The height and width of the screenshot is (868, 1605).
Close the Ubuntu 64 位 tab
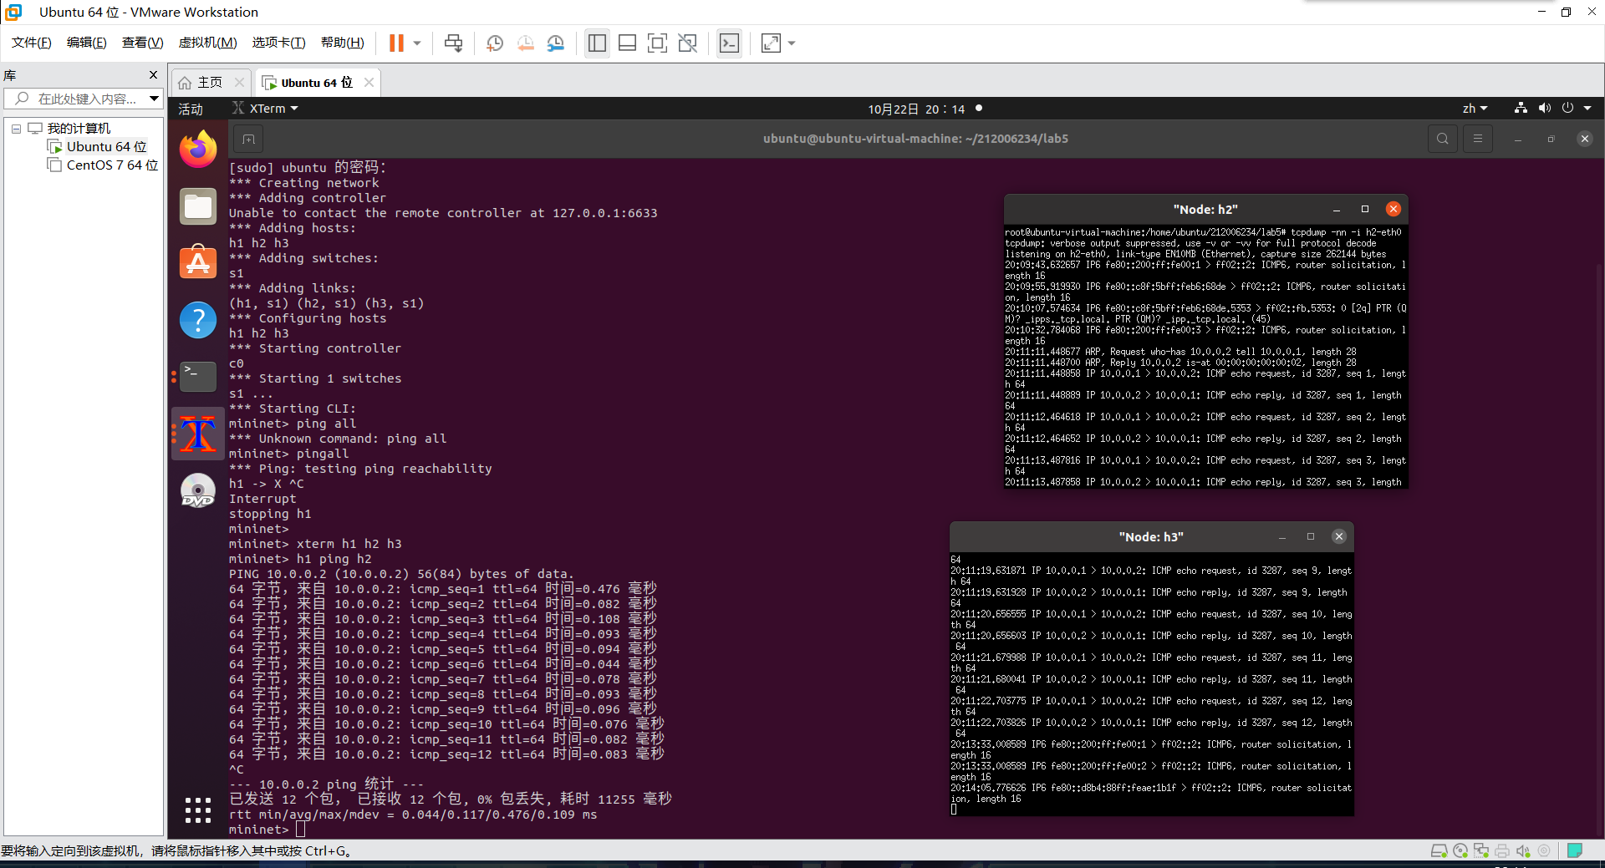[x=369, y=82]
